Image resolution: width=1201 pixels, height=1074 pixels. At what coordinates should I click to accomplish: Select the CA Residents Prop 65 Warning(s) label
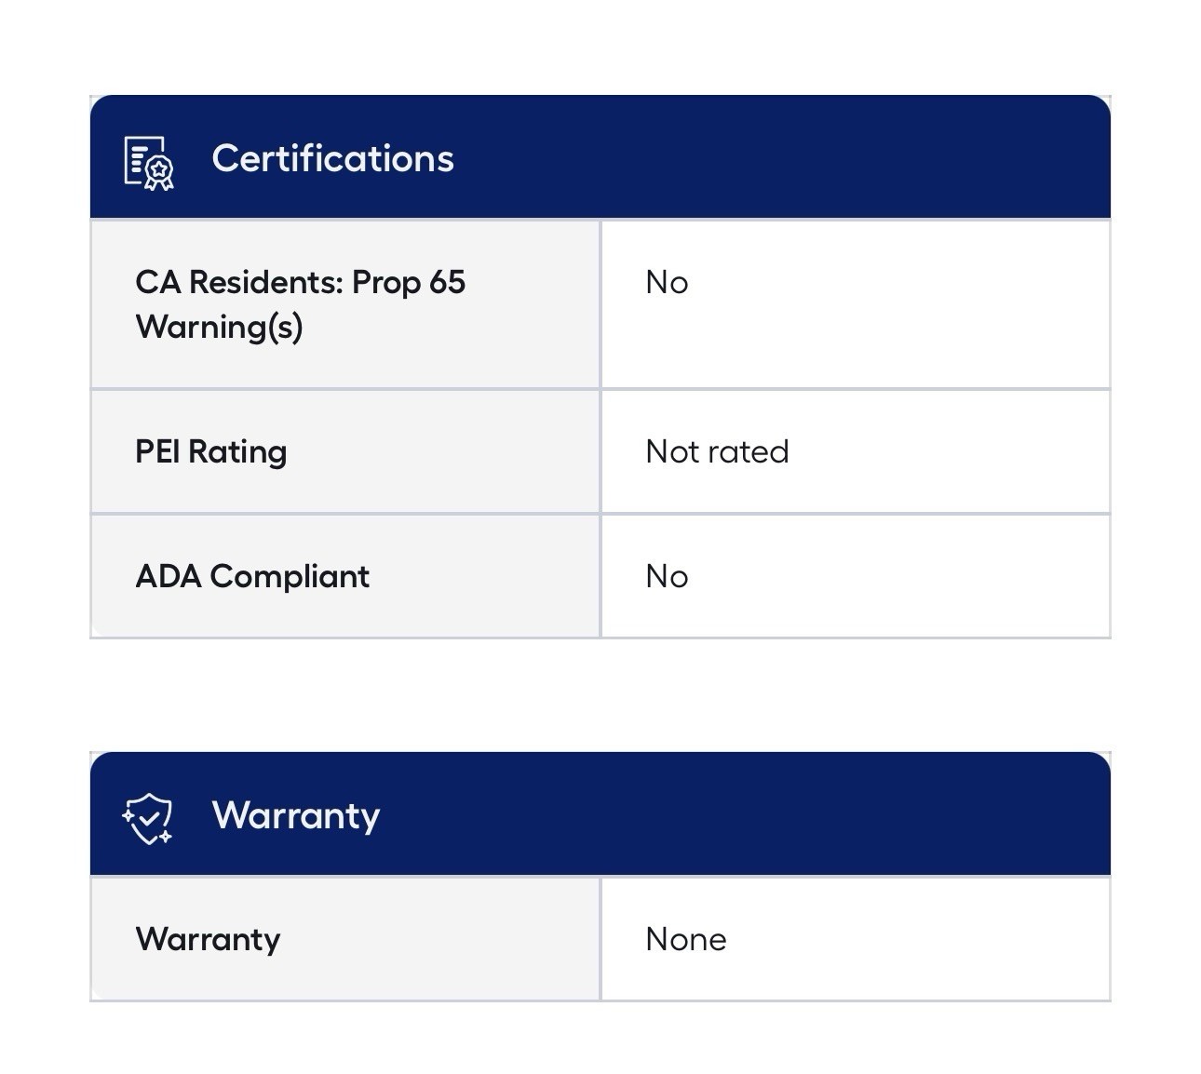300,304
